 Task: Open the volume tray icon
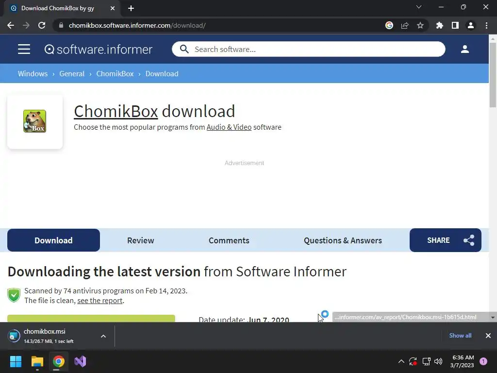[438, 361]
